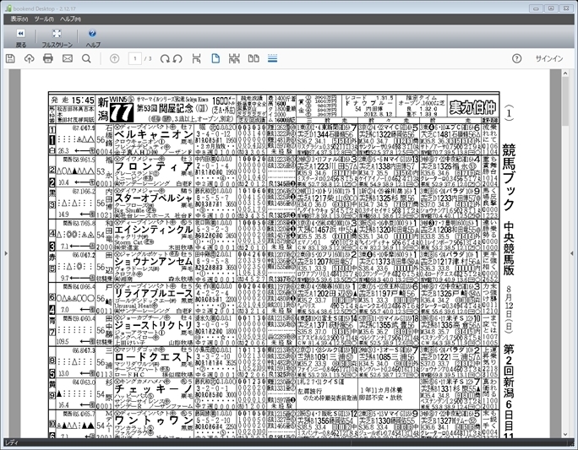Print the document using printer icon
Image resolution: width=578 pixels, height=450 pixels.
coord(48,58)
